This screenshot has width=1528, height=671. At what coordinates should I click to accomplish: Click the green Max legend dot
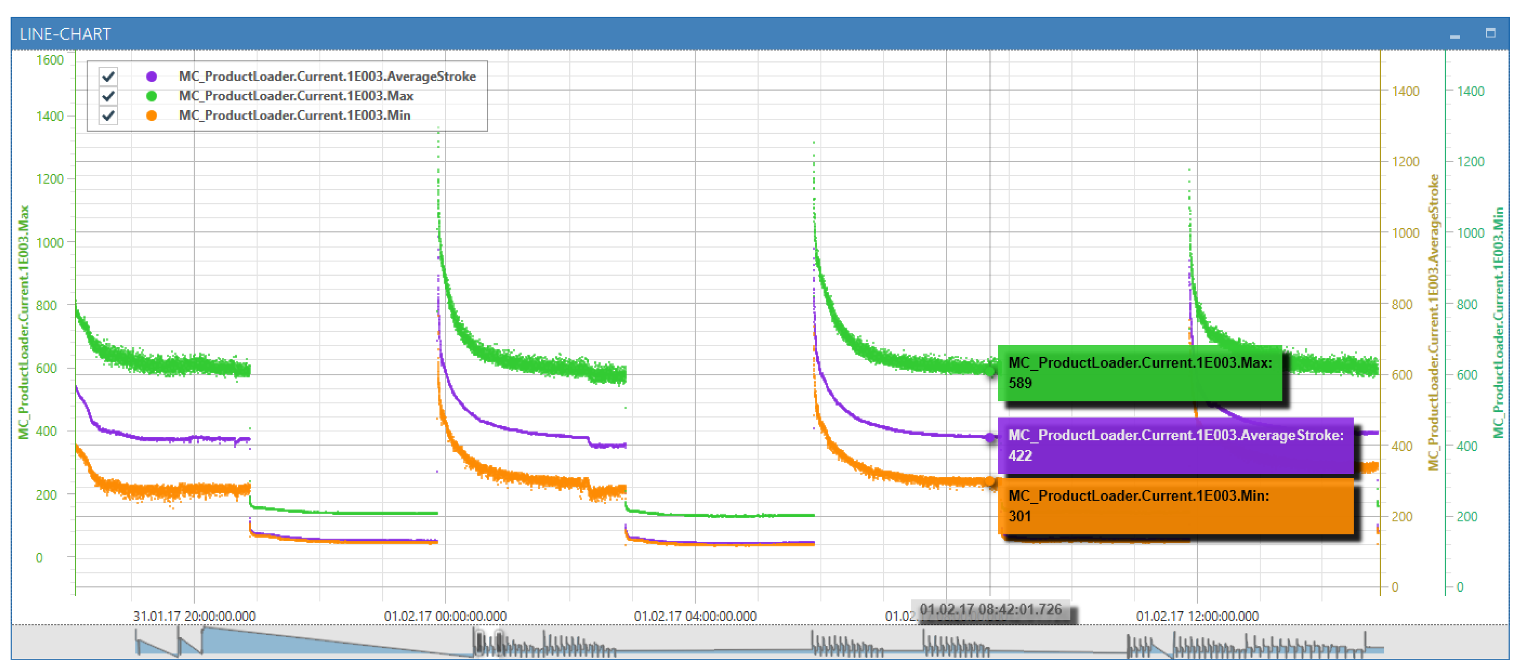coord(152,96)
